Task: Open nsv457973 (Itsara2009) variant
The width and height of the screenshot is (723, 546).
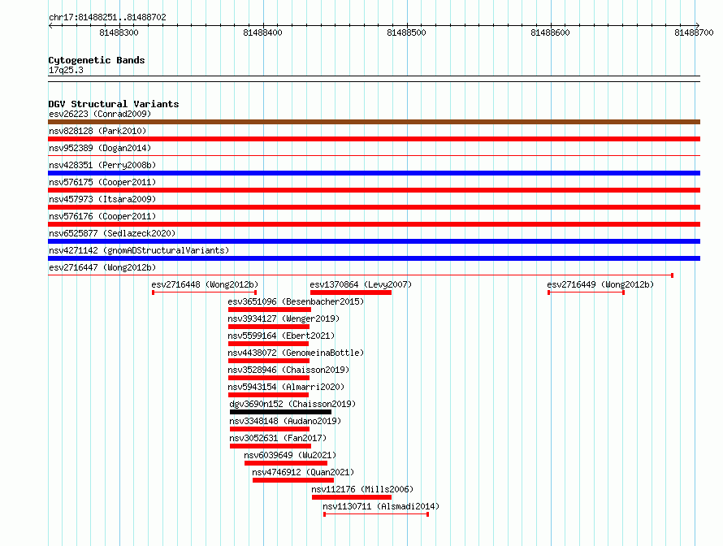Action: coord(102,199)
